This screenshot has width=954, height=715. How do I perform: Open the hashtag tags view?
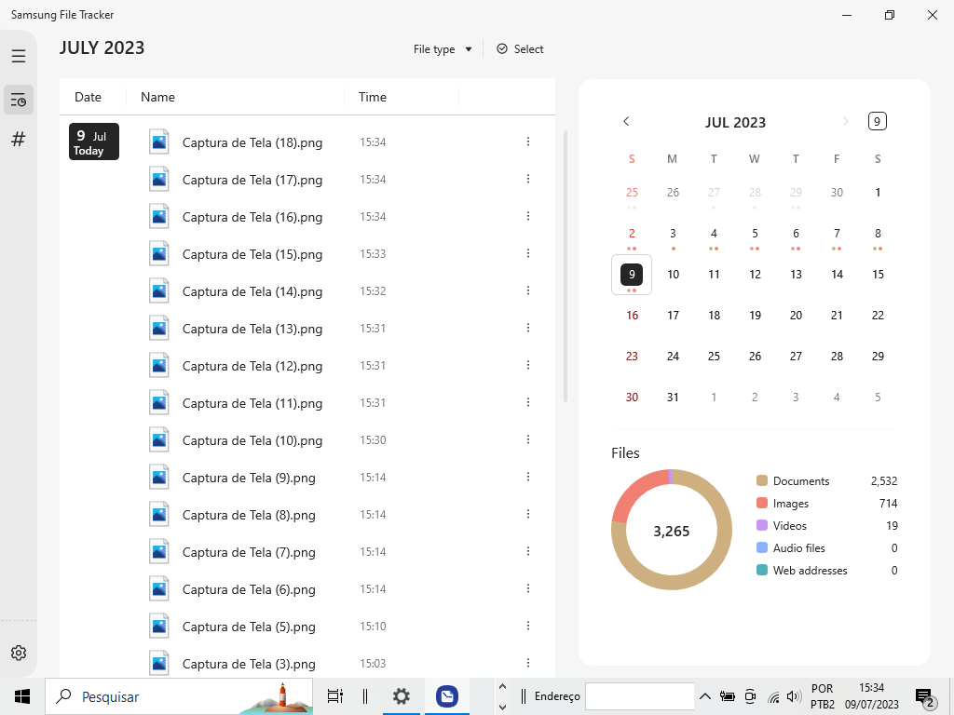(19, 140)
